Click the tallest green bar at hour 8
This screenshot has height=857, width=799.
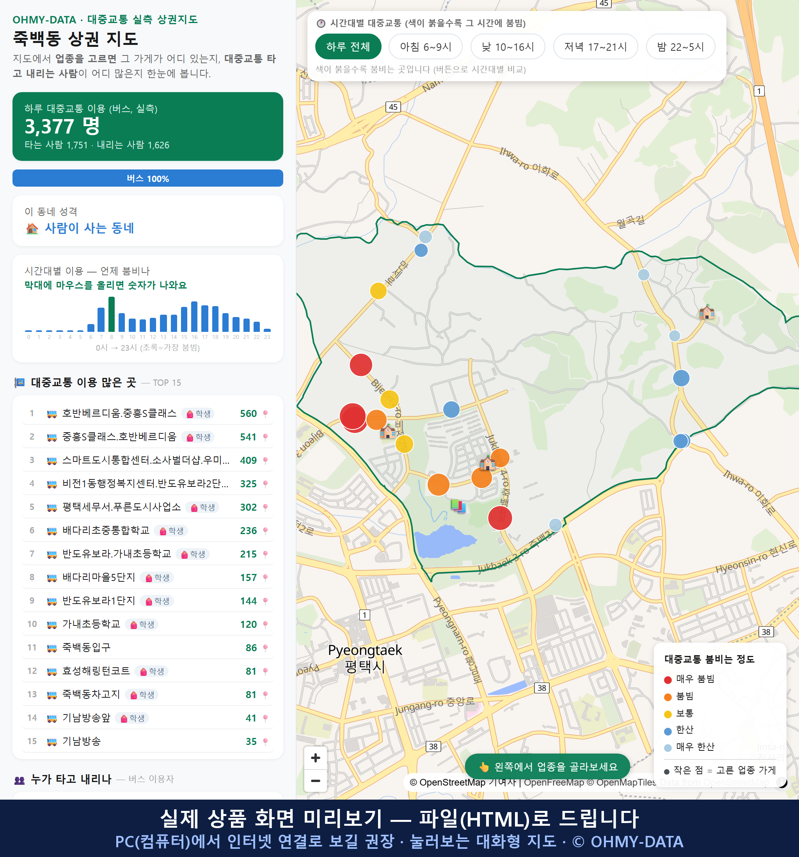[x=112, y=314]
